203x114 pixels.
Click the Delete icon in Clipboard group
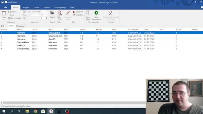(9, 12)
